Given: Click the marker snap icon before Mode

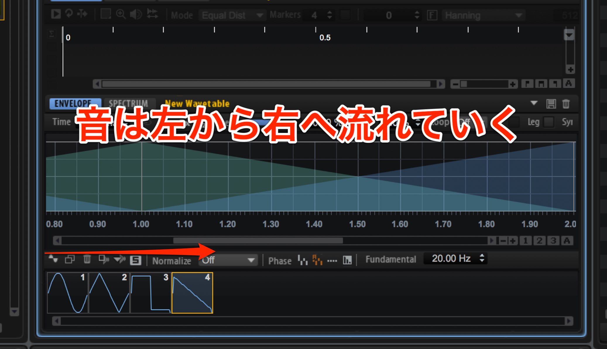Looking at the screenshot, I should point(152,14).
